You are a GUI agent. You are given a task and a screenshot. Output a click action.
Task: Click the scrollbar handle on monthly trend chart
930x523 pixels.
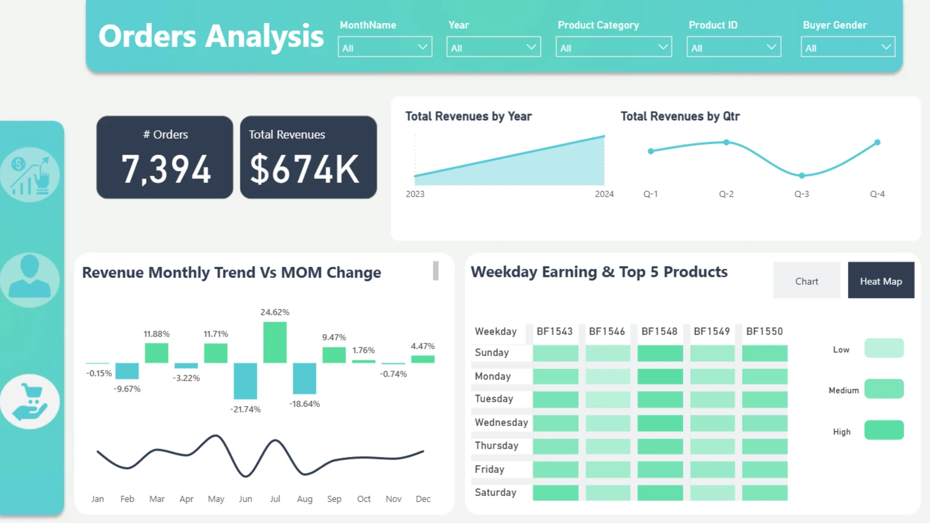435,271
